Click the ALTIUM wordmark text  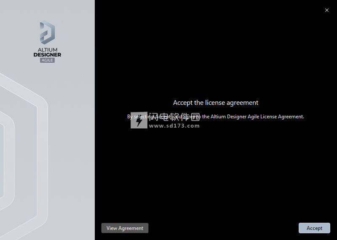(47, 50)
